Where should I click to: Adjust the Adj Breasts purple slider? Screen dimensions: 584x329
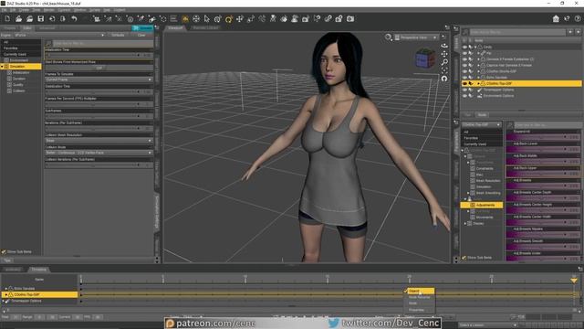543,186
